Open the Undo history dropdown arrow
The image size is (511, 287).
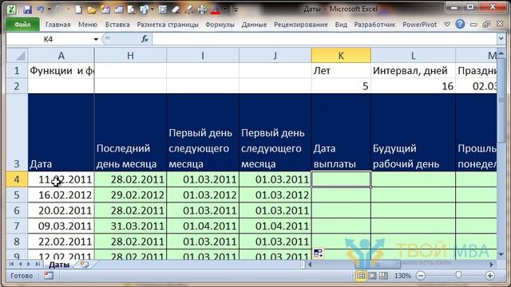click(50, 10)
